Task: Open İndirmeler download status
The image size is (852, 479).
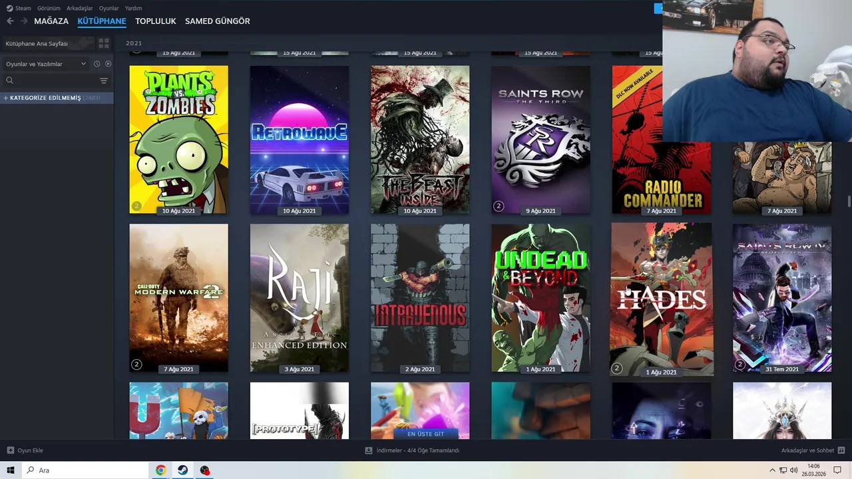Action: tap(418, 450)
